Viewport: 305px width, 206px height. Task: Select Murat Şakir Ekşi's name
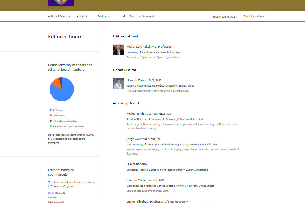click(x=149, y=47)
